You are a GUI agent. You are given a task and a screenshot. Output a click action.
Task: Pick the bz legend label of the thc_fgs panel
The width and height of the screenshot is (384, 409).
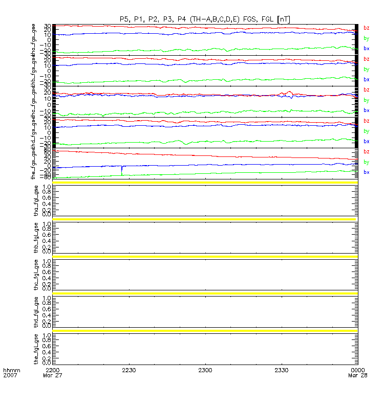[x=366, y=90]
